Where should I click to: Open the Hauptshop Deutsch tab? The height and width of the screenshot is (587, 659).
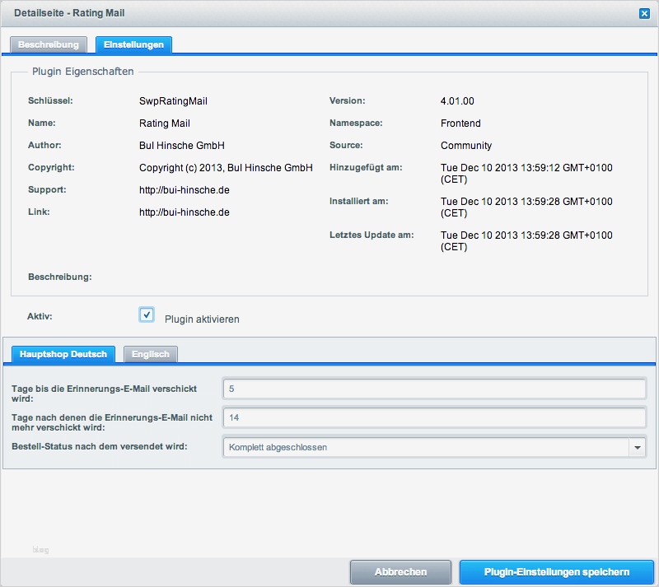tap(63, 354)
